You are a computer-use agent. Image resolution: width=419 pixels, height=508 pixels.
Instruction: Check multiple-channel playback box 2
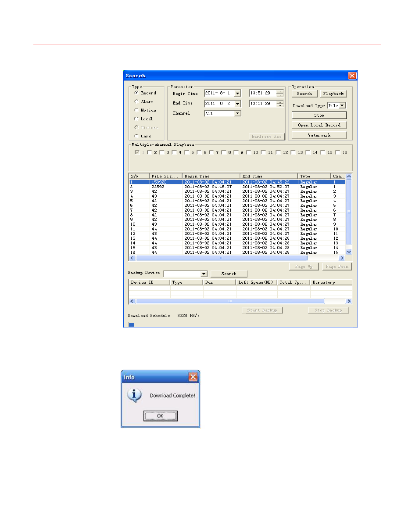tap(149, 152)
